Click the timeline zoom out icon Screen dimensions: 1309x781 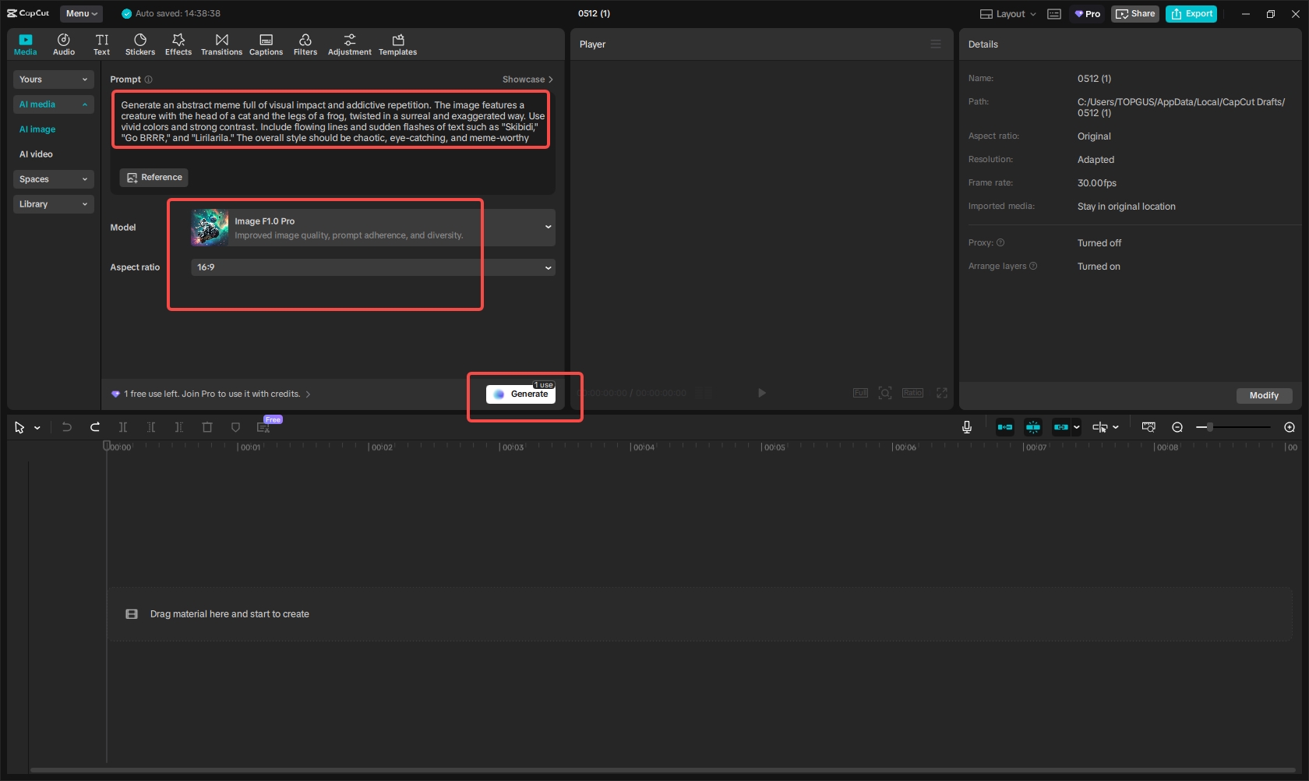[1177, 427]
